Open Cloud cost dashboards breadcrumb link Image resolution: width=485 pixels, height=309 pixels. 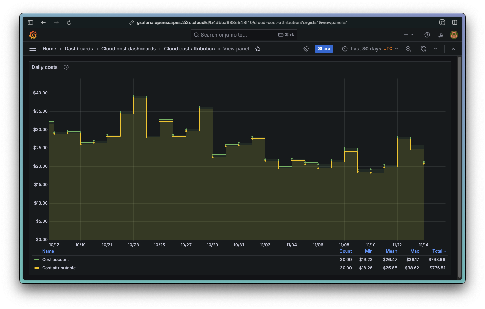(x=128, y=49)
